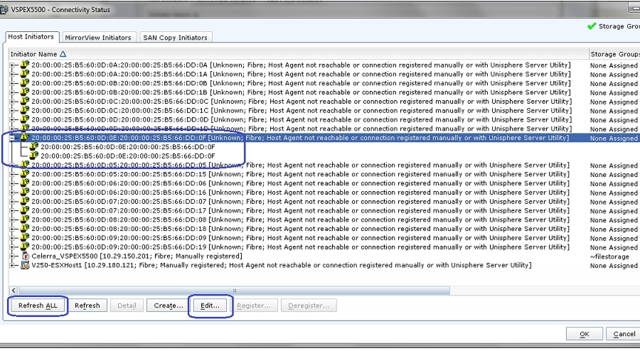Expand the Celerra_VSPEX5500 host node
The width and height of the screenshot is (640, 351).
(x=13, y=256)
